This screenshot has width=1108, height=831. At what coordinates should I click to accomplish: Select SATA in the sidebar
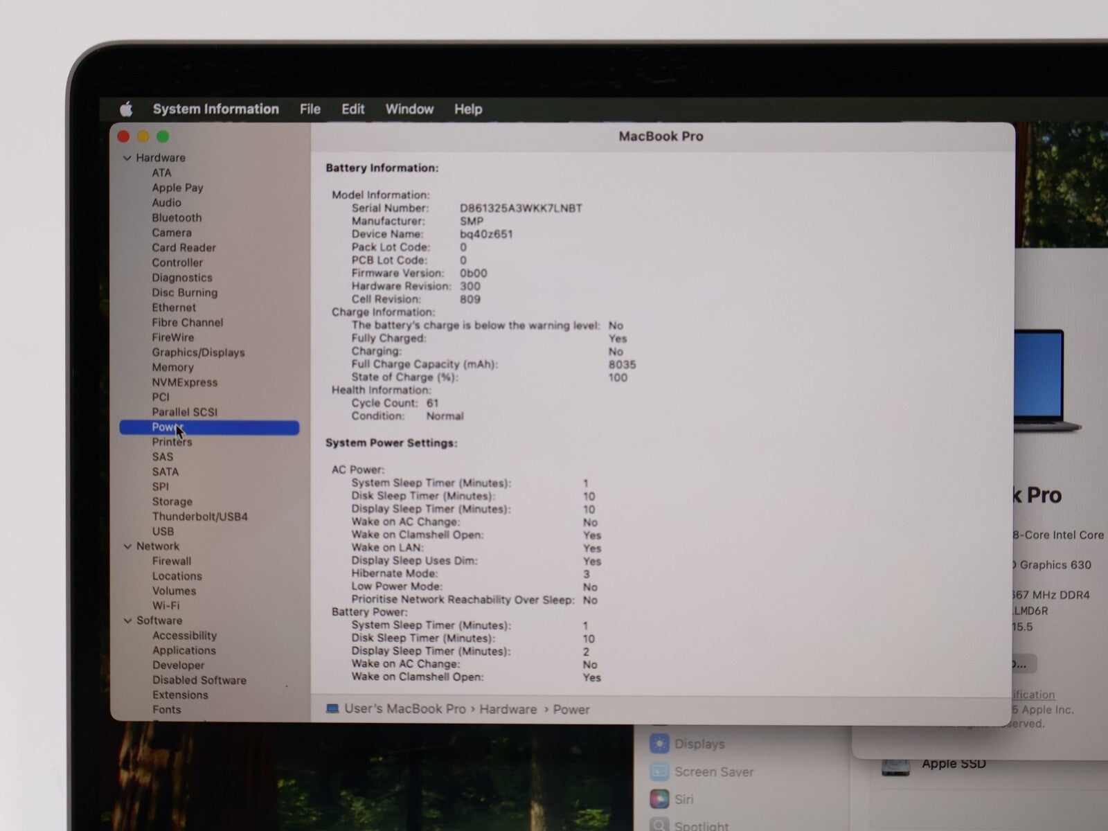pyautogui.click(x=165, y=472)
